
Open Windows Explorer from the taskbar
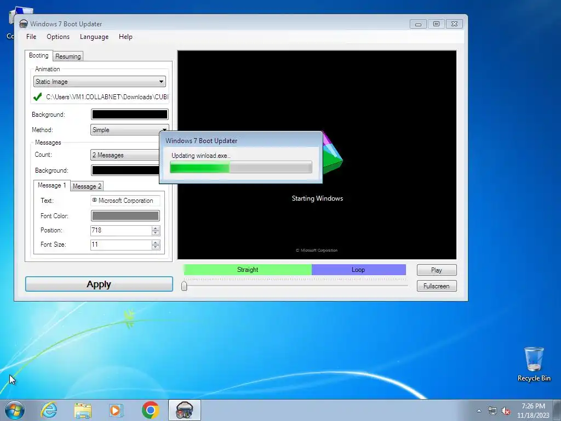point(83,410)
